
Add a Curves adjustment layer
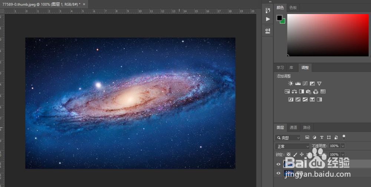(305, 83)
